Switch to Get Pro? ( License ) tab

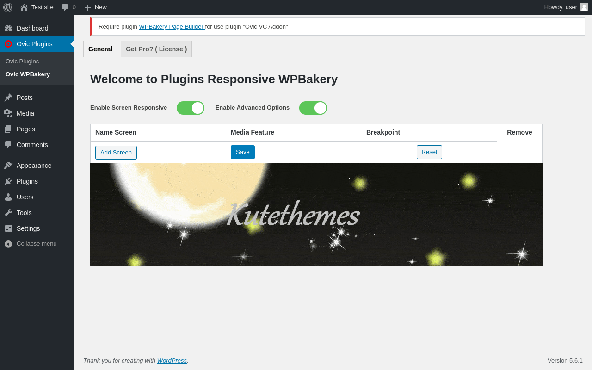(156, 49)
